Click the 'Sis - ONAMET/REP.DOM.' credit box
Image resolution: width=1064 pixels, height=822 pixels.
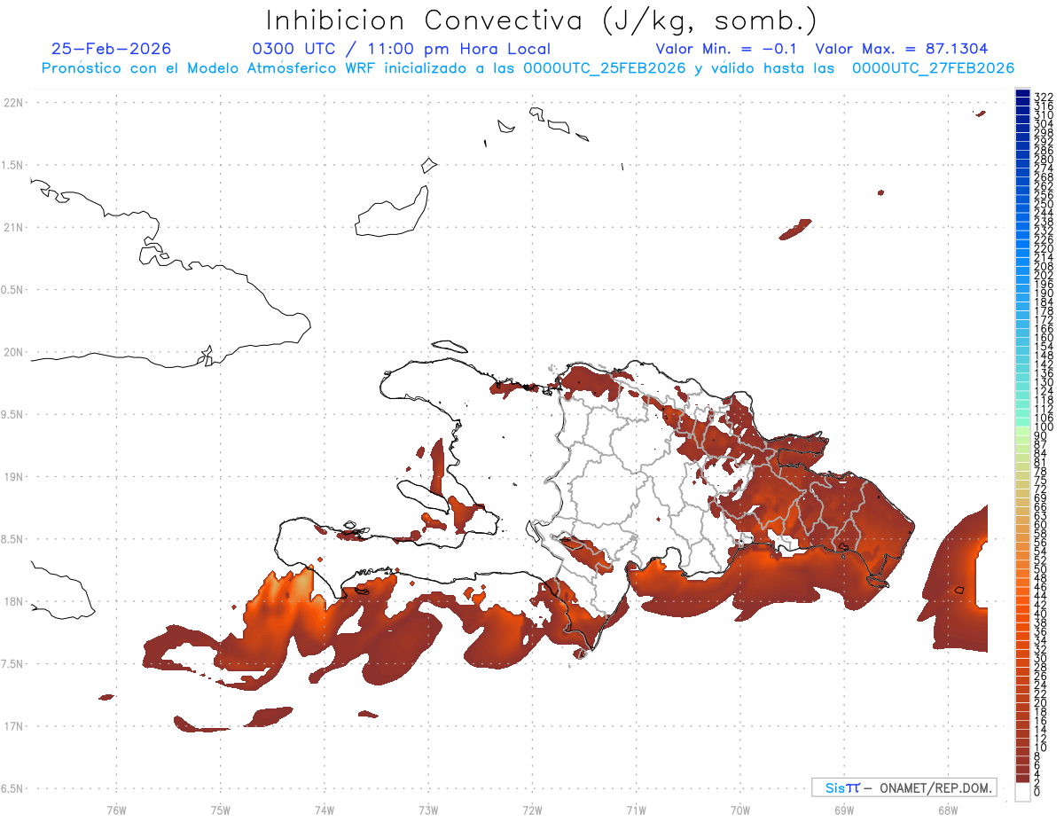coord(904,787)
